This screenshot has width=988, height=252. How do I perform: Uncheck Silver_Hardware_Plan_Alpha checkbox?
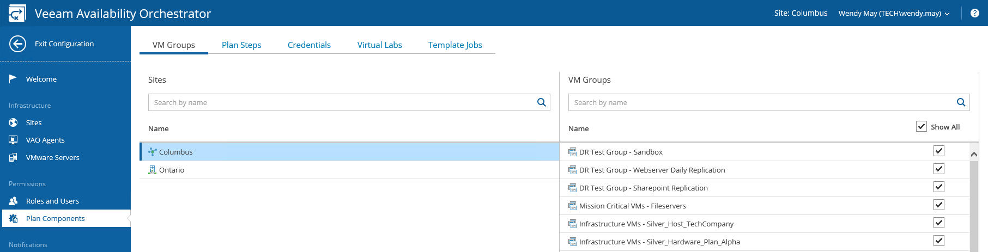point(939,241)
